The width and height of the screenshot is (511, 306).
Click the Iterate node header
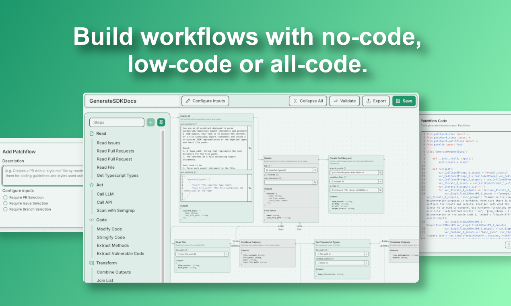tap(291, 159)
